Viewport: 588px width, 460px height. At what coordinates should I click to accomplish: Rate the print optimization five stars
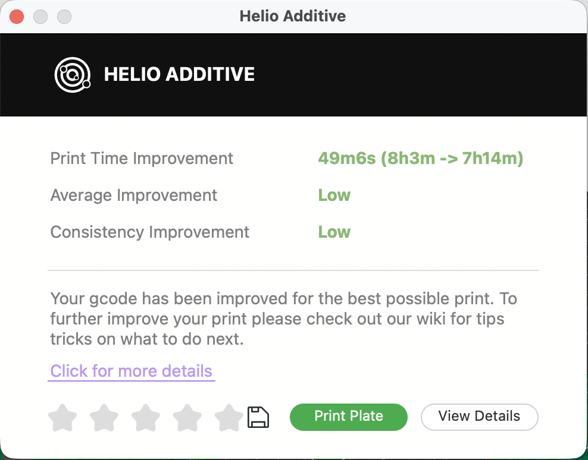(x=229, y=417)
